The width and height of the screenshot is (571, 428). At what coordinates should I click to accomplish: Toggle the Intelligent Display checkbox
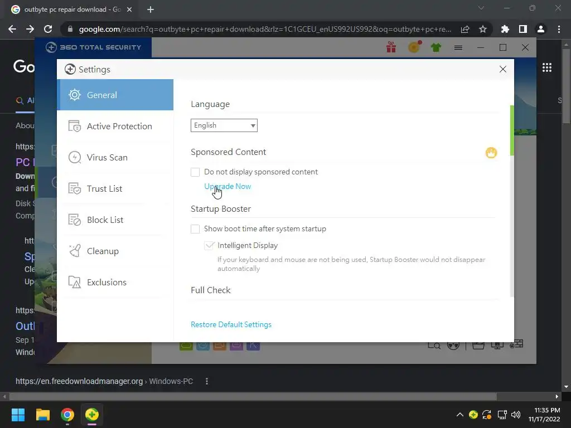209,246
